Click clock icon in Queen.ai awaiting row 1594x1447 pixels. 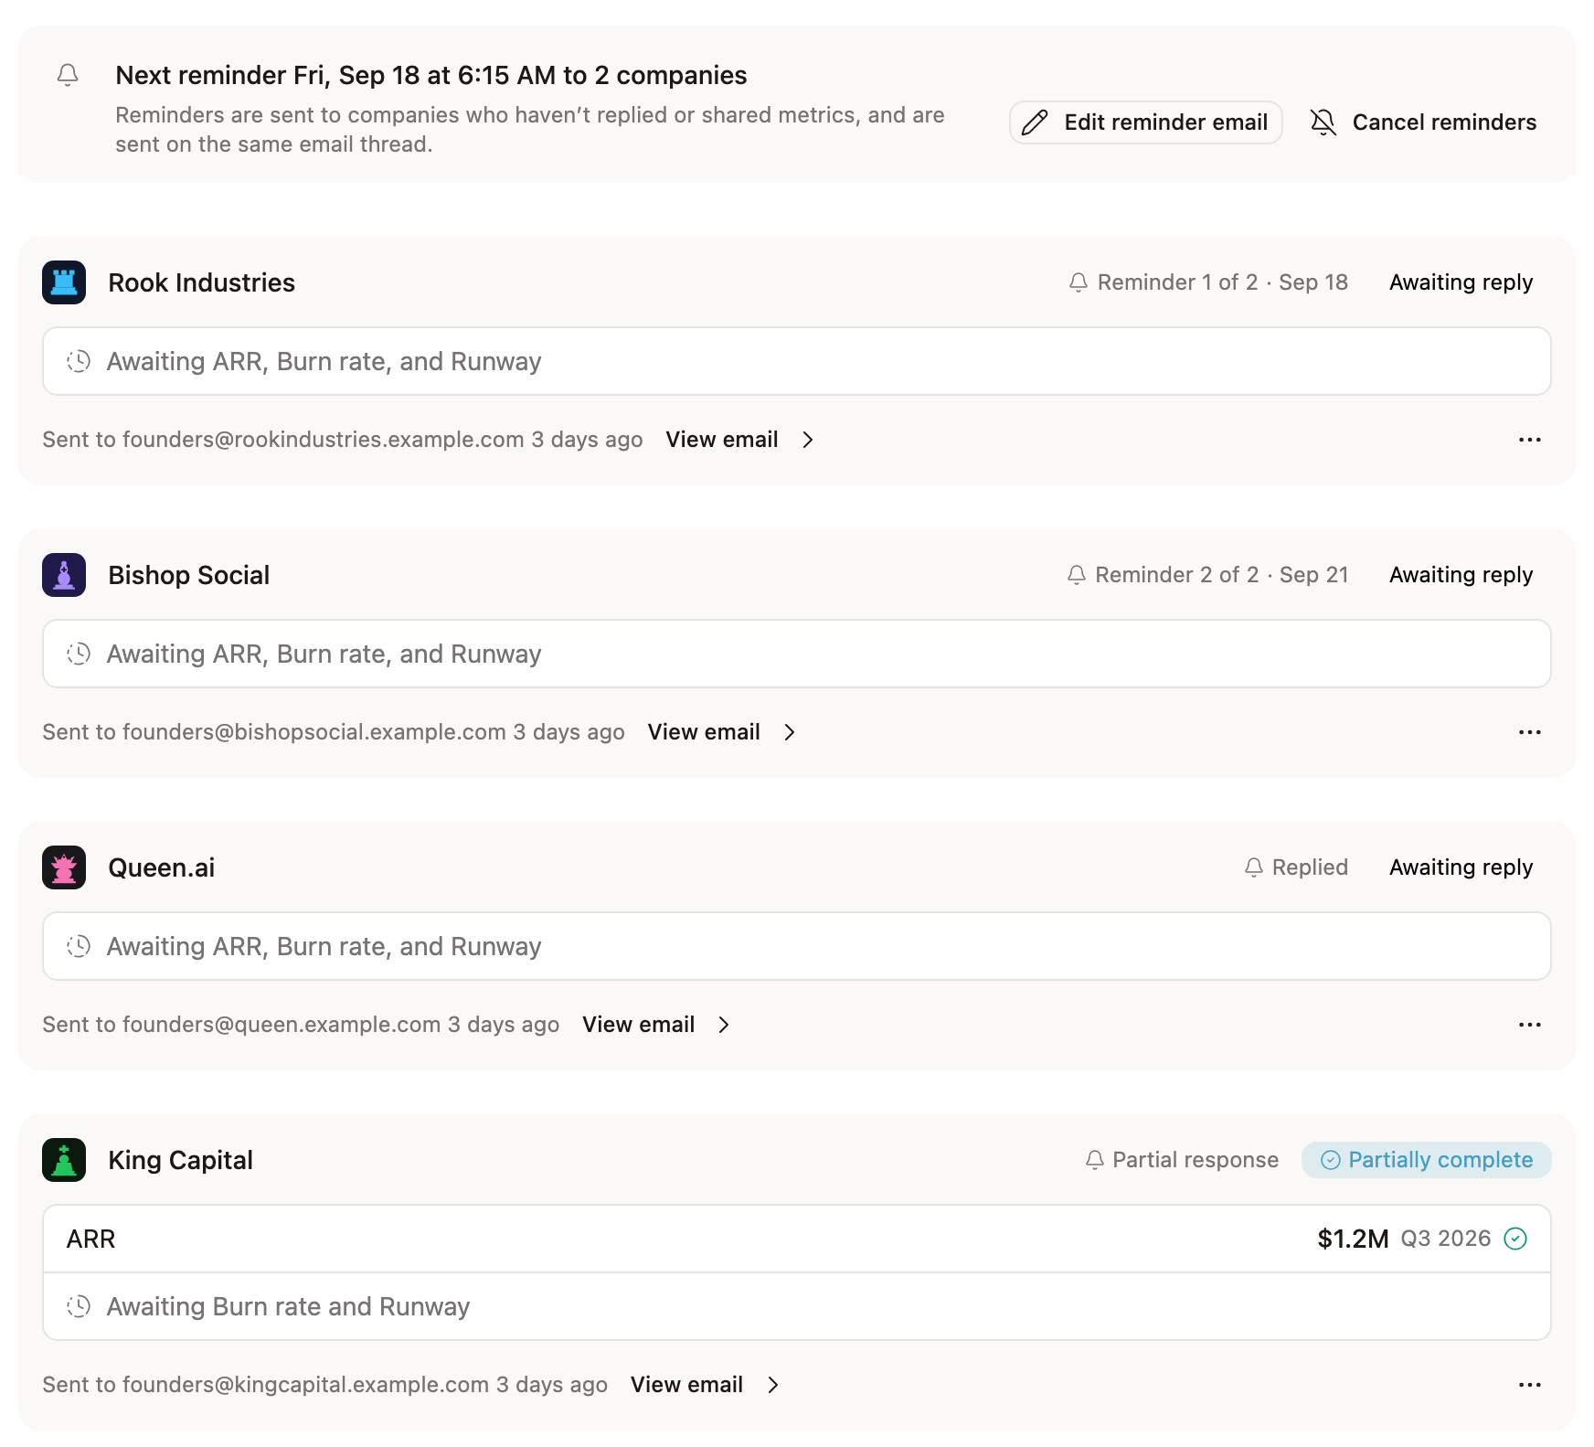pos(79,946)
